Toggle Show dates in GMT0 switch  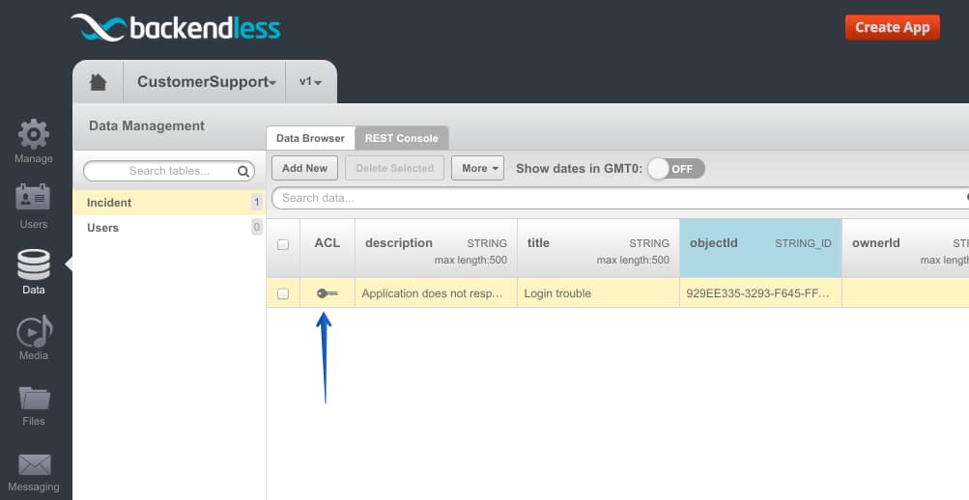click(x=676, y=169)
